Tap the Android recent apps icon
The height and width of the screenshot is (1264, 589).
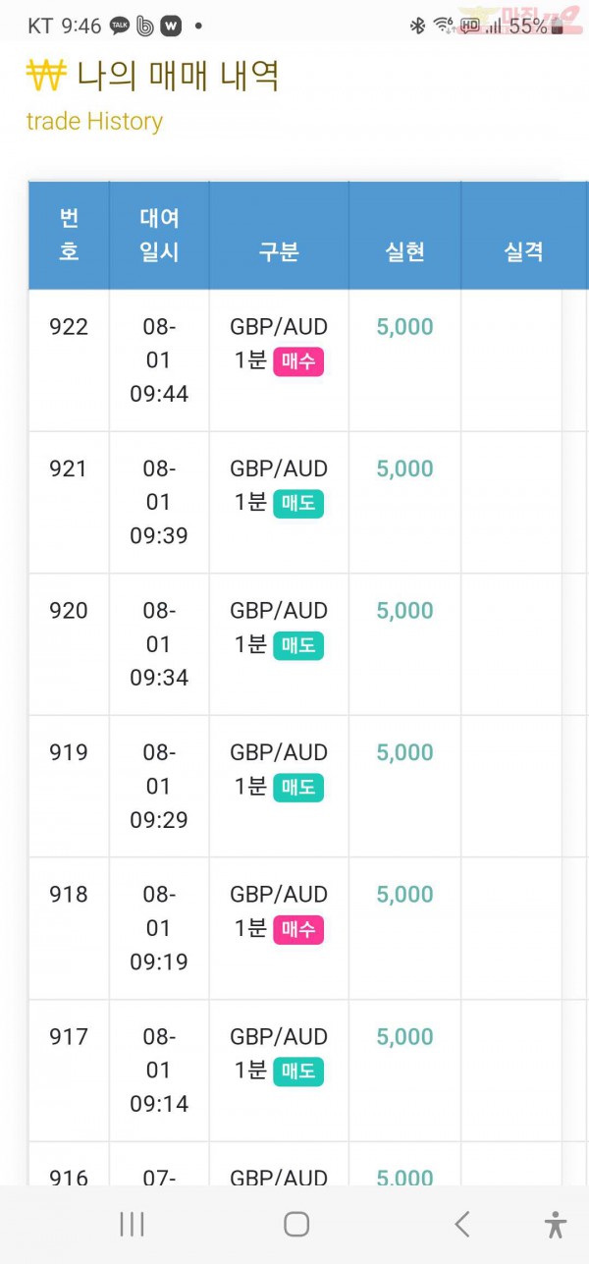(132, 1224)
